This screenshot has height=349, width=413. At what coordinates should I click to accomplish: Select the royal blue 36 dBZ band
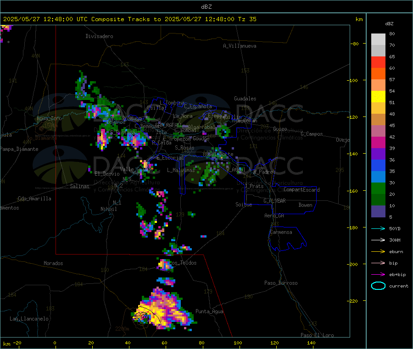pos(378,165)
